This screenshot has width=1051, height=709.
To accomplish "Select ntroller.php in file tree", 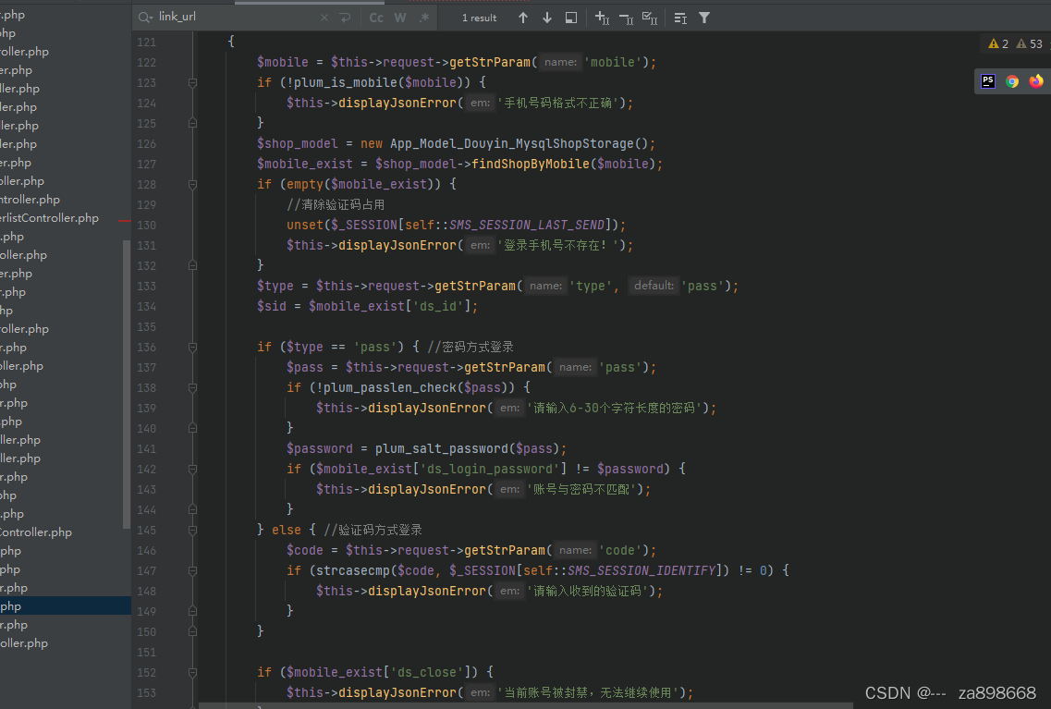I will pos(30,199).
